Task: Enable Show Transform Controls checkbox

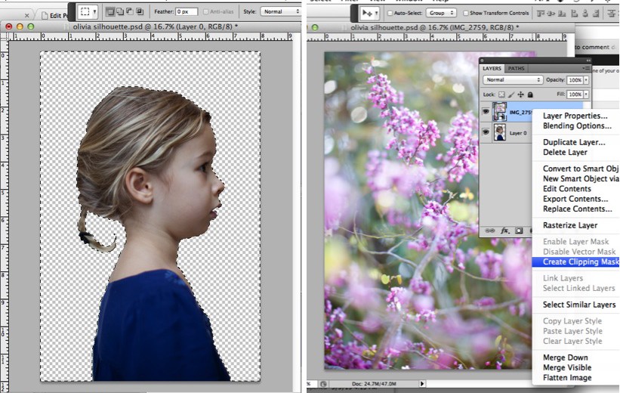Action: click(x=465, y=13)
